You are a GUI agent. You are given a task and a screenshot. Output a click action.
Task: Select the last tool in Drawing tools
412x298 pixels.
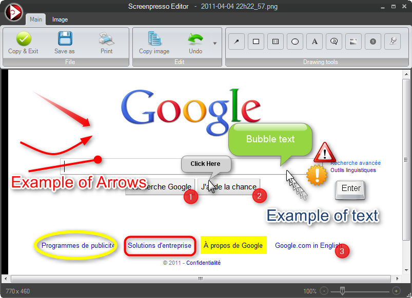(393, 41)
